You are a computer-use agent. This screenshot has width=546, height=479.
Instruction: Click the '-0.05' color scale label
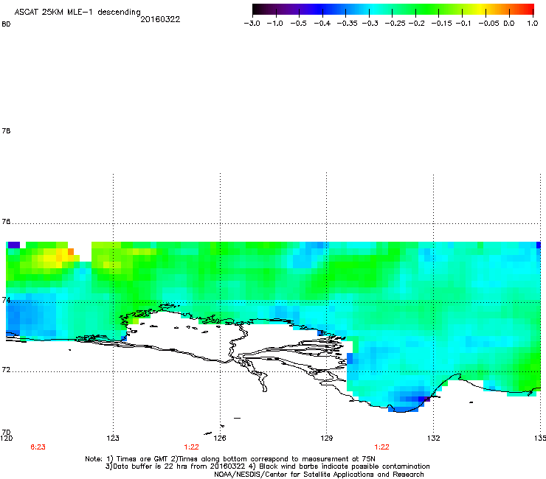[488, 24]
